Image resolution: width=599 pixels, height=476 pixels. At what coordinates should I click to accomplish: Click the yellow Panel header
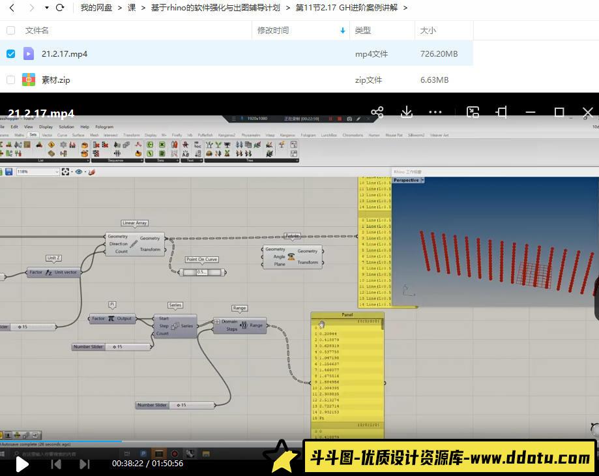347,315
